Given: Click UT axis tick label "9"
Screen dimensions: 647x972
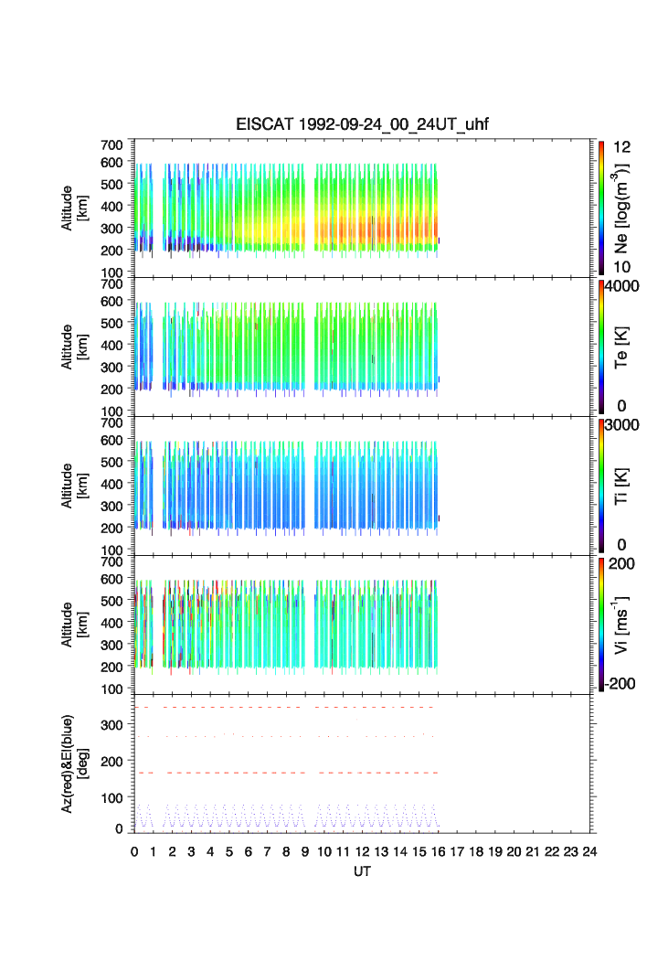Looking at the screenshot, I should pyautogui.click(x=305, y=851).
